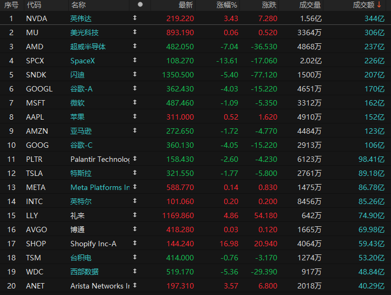Click the marker icon in AMD row
This screenshot has width=391, height=295.
pos(135,46)
